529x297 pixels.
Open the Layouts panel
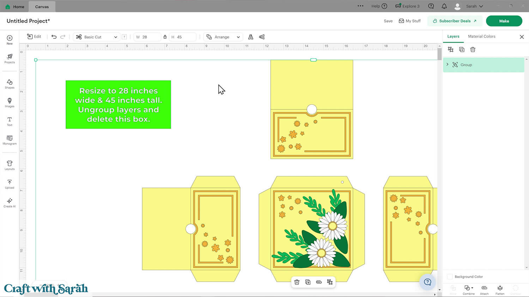point(10,165)
